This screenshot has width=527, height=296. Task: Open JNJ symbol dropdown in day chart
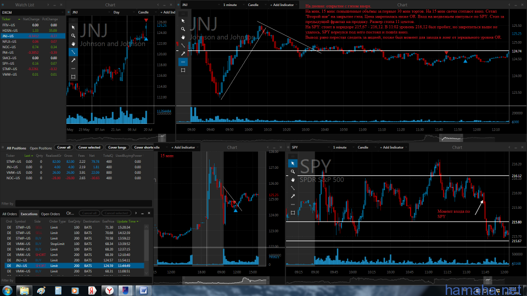click(x=91, y=13)
